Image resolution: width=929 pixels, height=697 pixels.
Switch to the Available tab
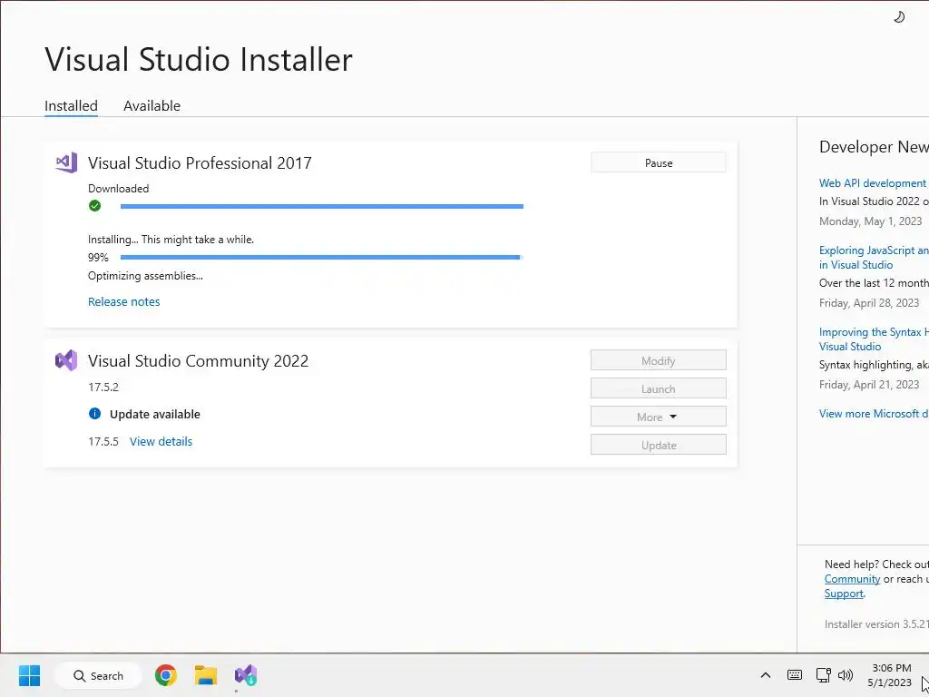152,105
